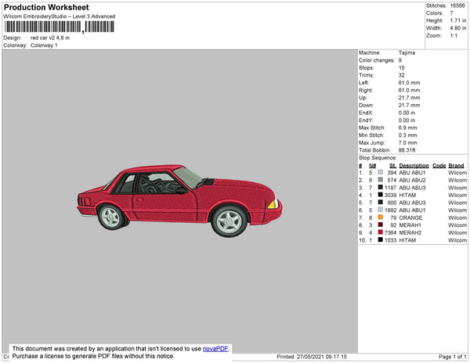470x363 pixels.
Task: Click the HITAM swatch in stop row 10
Action: click(380, 240)
